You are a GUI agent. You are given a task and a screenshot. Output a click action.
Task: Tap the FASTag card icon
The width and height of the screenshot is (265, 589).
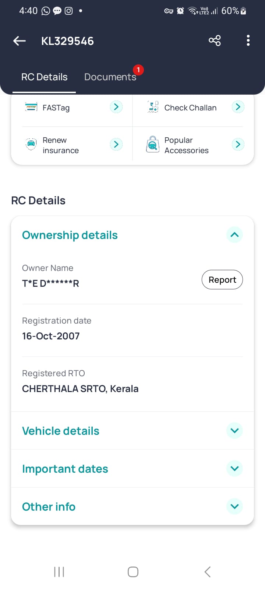(x=31, y=107)
